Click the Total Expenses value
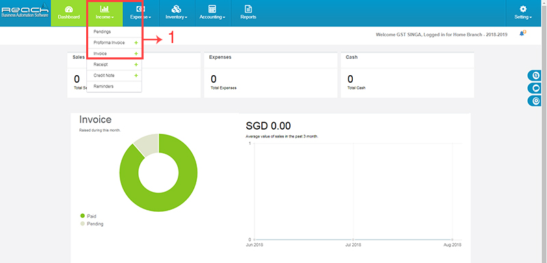 pyautogui.click(x=213, y=79)
